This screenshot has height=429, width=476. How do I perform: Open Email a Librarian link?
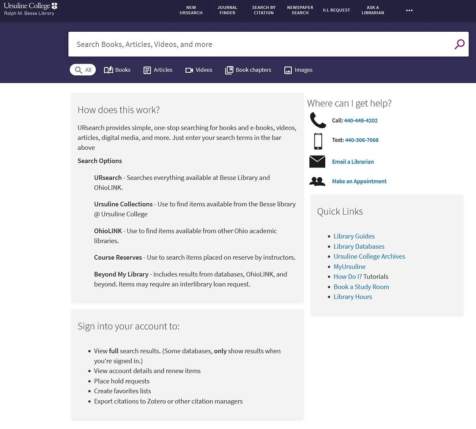point(353,162)
